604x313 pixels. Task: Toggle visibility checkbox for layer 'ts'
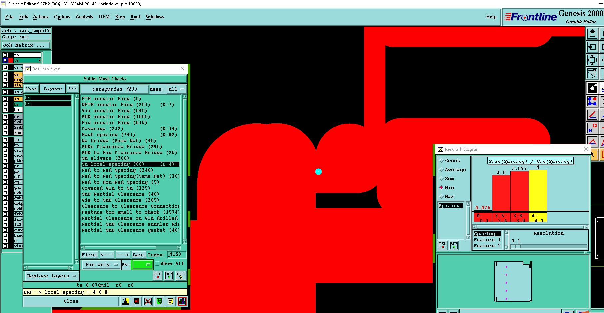5,60
